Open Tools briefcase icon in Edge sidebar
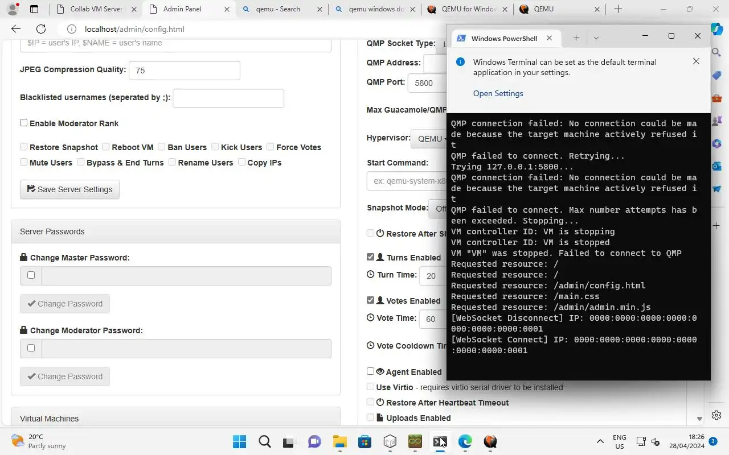Viewport: 729px width, 455px height. (716, 98)
